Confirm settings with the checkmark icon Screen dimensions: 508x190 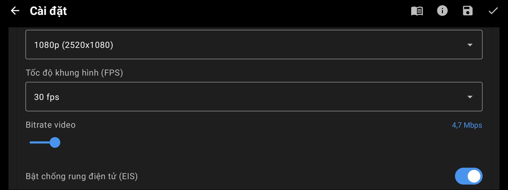tap(493, 11)
